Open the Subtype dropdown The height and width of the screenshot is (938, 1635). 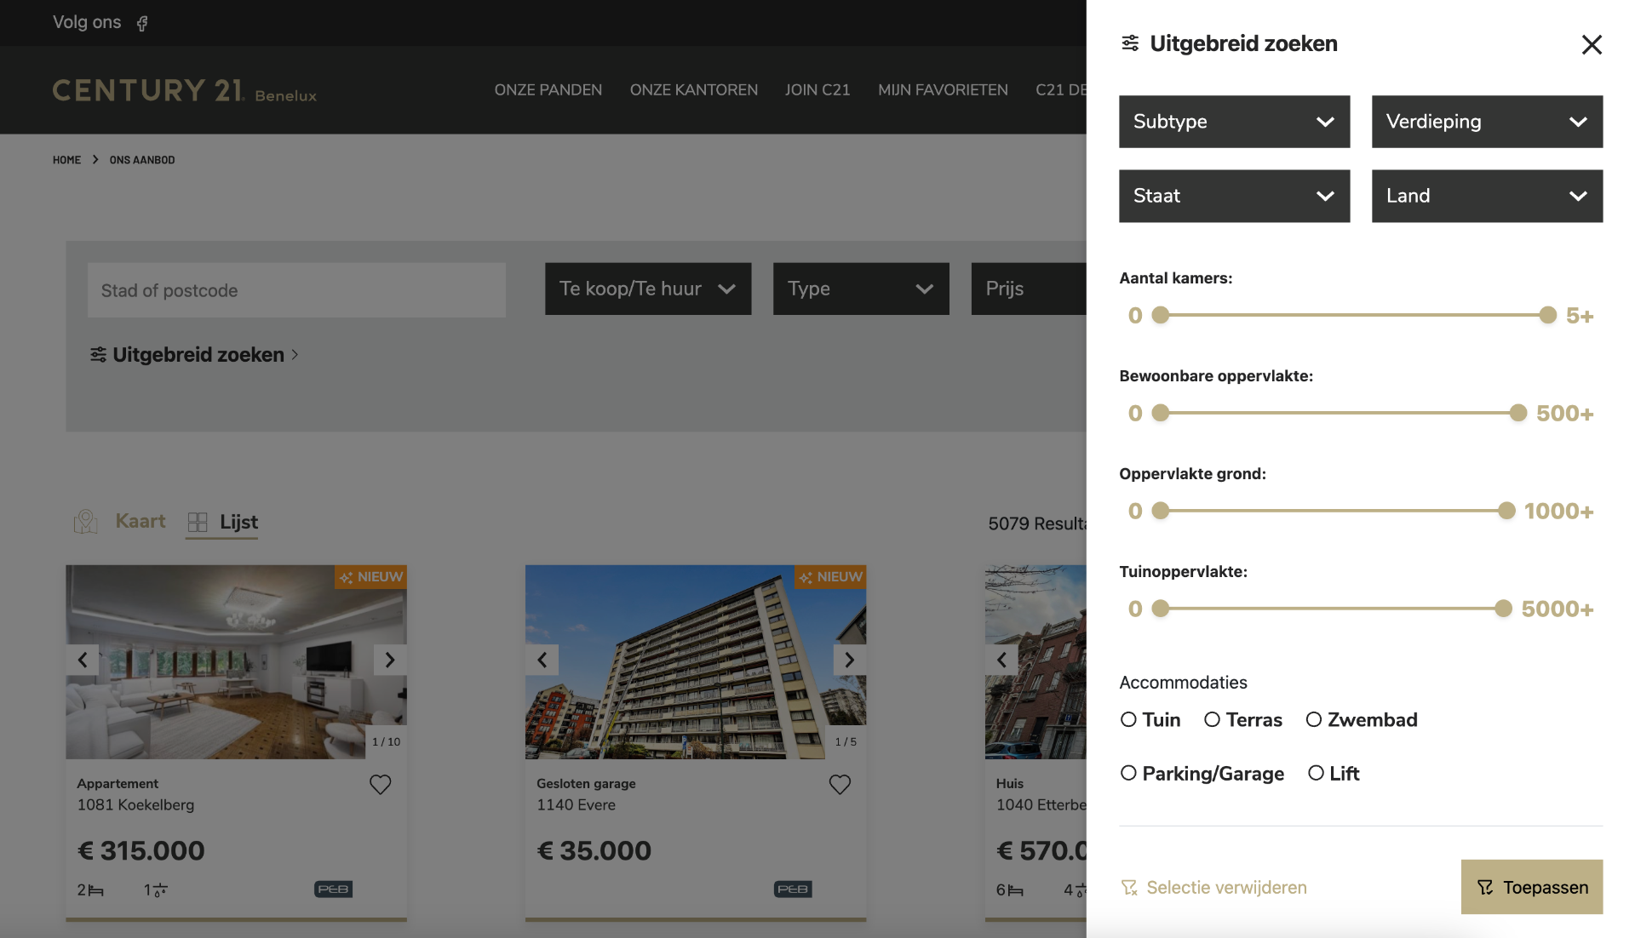pos(1234,122)
